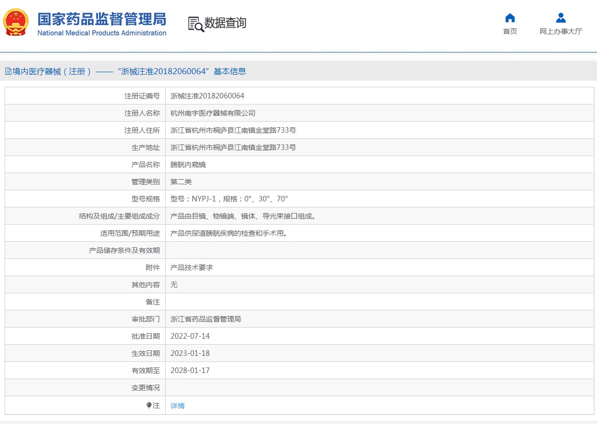Click the 注册证编号 row label
This screenshot has width=597, height=424.
[142, 96]
